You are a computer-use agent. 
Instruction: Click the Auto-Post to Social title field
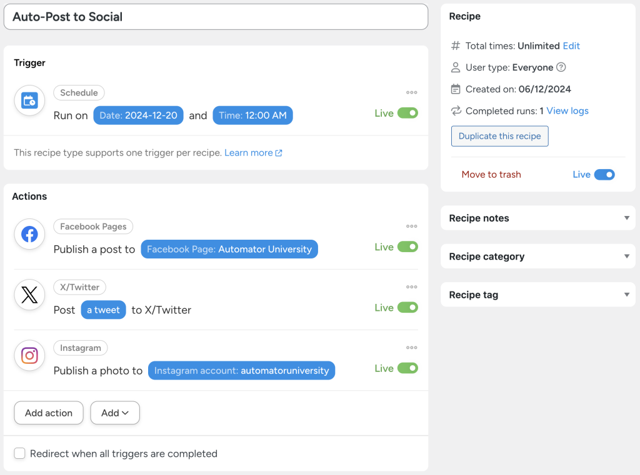tap(216, 17)
